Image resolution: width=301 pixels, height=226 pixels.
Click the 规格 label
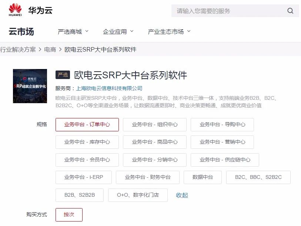coord(42,124)
